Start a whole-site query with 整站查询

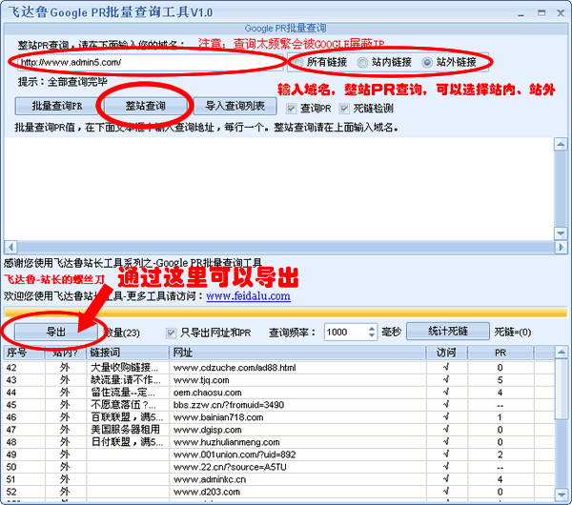146,106
